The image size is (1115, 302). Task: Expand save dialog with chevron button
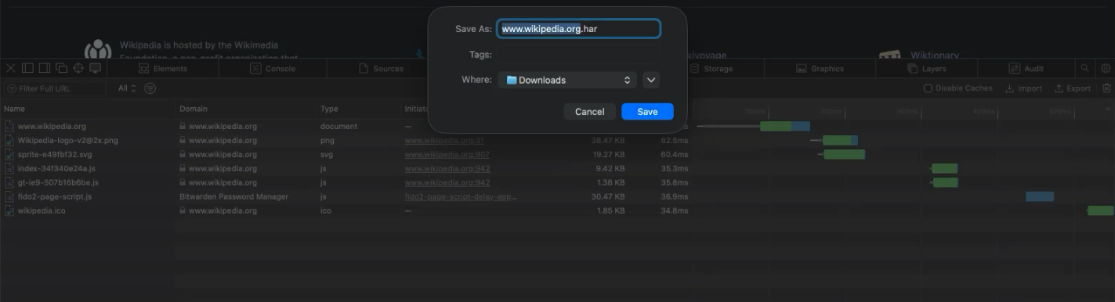[651, 80]
